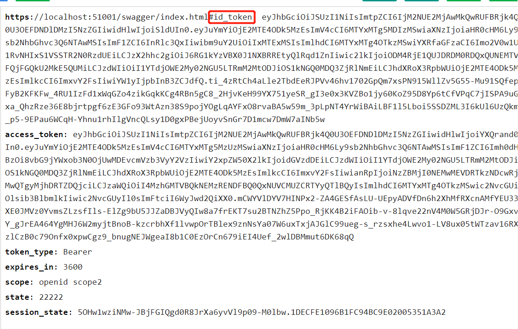Select the 3600 expiry value
This screenshot has height=329, width=518.
pos(73,267)
